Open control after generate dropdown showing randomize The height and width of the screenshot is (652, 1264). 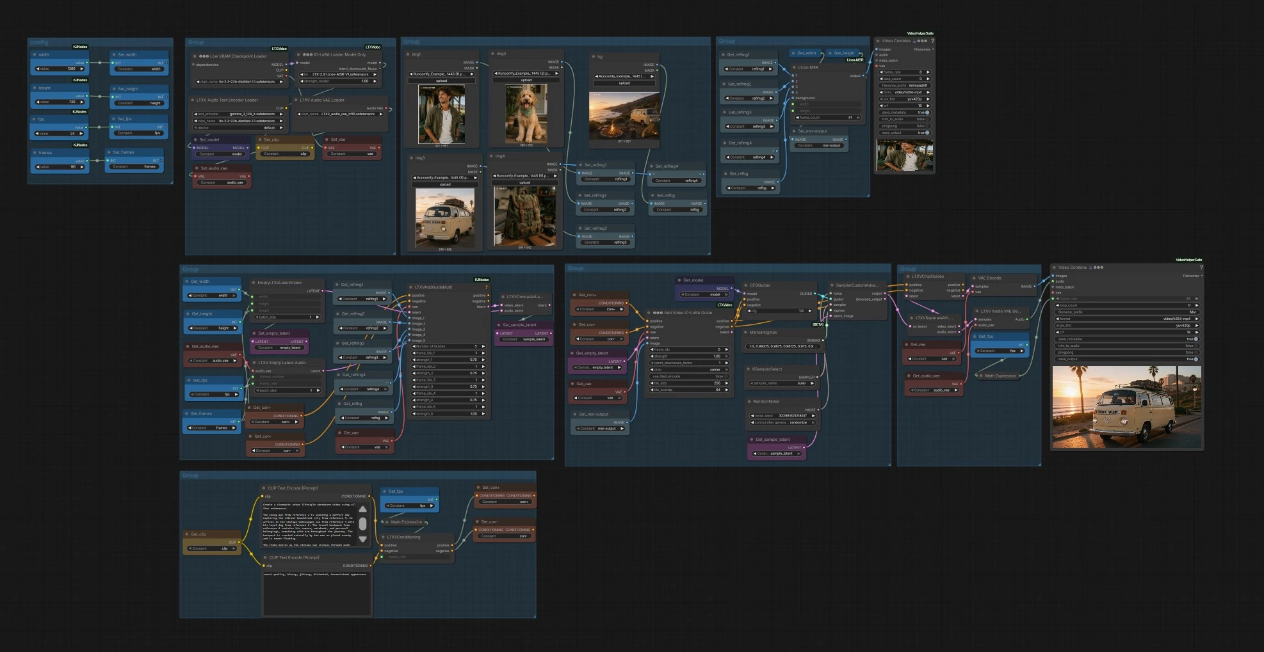[784, 422]
